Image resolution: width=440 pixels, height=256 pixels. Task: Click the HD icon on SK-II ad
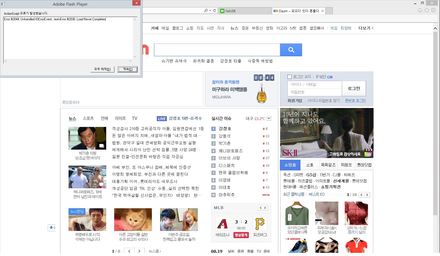[368, 154]
